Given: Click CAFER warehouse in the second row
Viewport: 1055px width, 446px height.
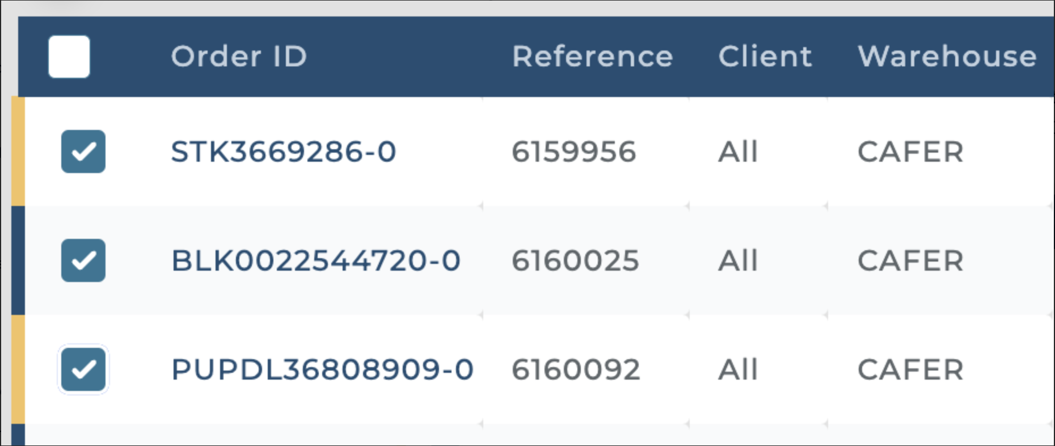Looking at the screenshot, I should [x=909, y=260].
